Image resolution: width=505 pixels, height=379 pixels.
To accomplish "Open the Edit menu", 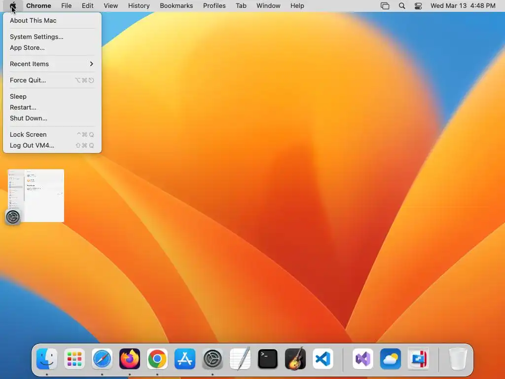I will click(87, 6).
